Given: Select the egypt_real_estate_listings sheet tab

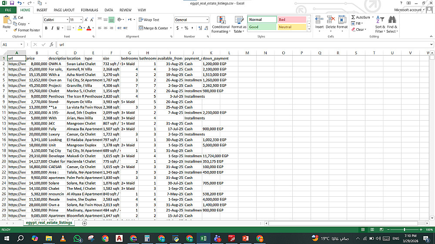Looking at the screenshot, I should point(49,223).
